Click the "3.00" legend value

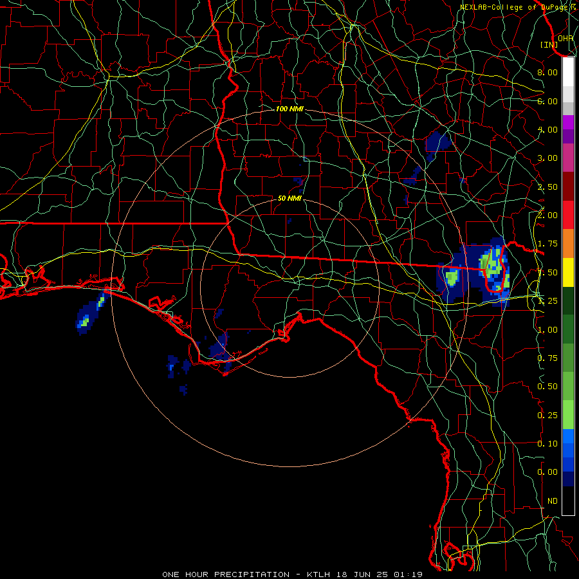(x=547, y=158)
